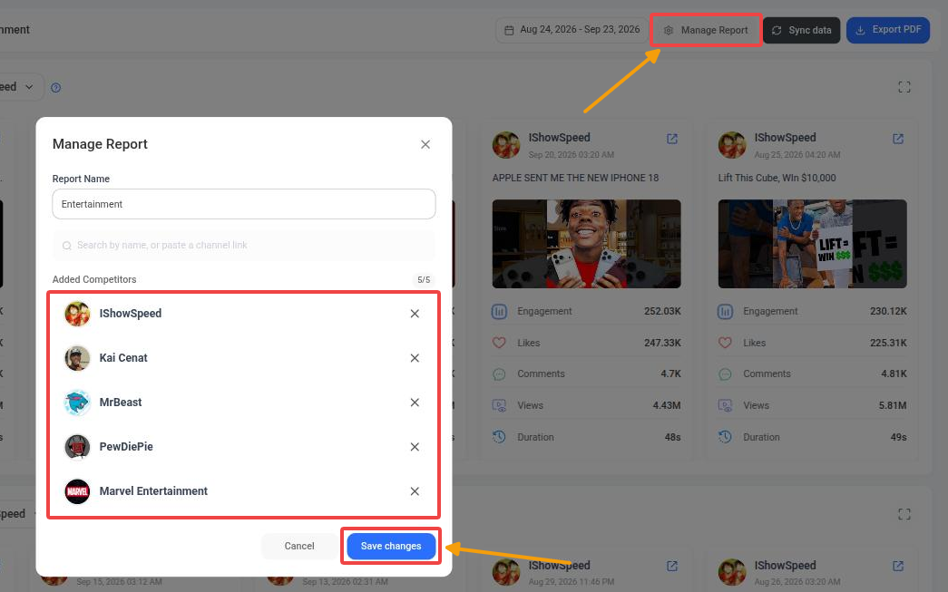Viewport: 948px width, 592px height.
Task: Open external link for Aug 29 IShowSpeed video
Action: click(672, 566)
